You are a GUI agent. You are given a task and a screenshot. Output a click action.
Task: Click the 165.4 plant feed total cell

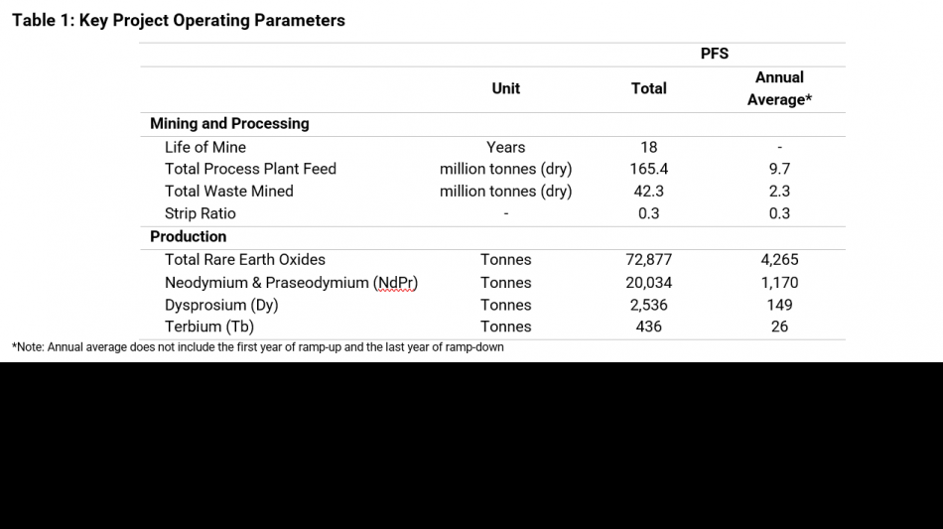649,169
